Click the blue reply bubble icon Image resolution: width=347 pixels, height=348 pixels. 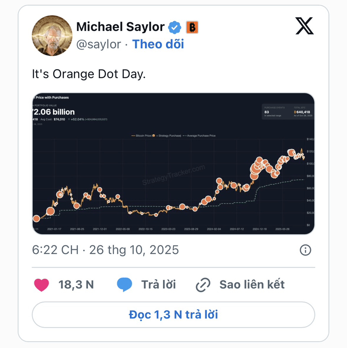pyautogui.click(x=125, y=285)
